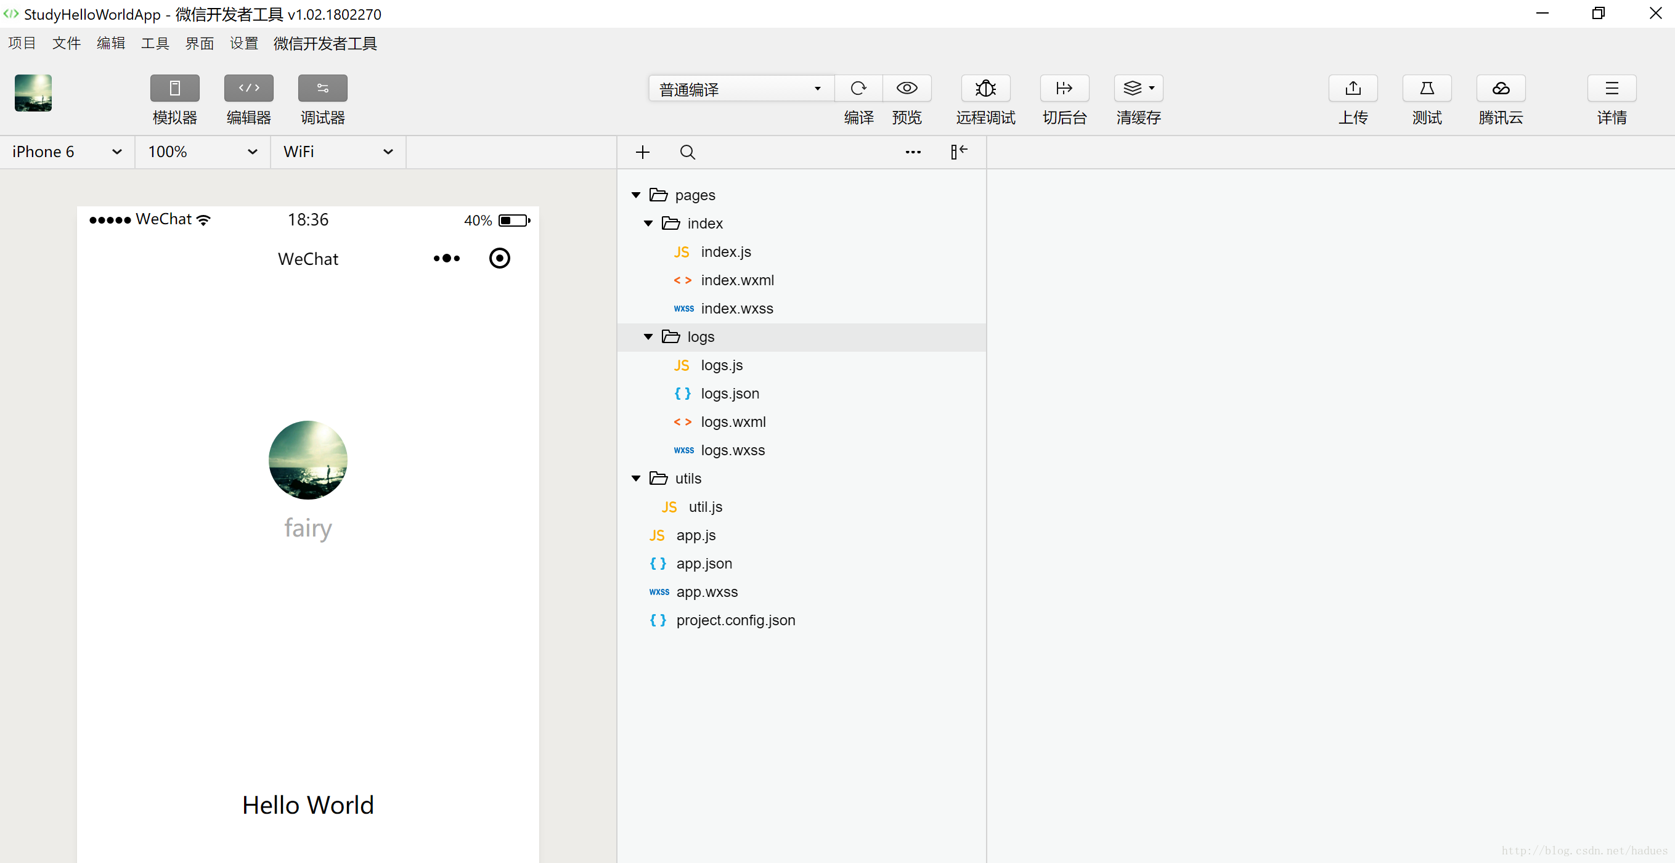The width and height of the screenshot is (1675, 863).
Task: Open the details button at top right
Action: pyautogui.click(x=1612, y=88)
